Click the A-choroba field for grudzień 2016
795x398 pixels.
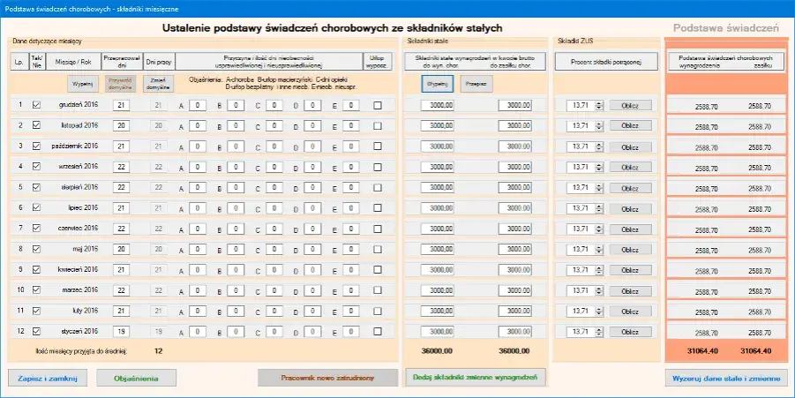pyautogui.click(x=198, y=106)
